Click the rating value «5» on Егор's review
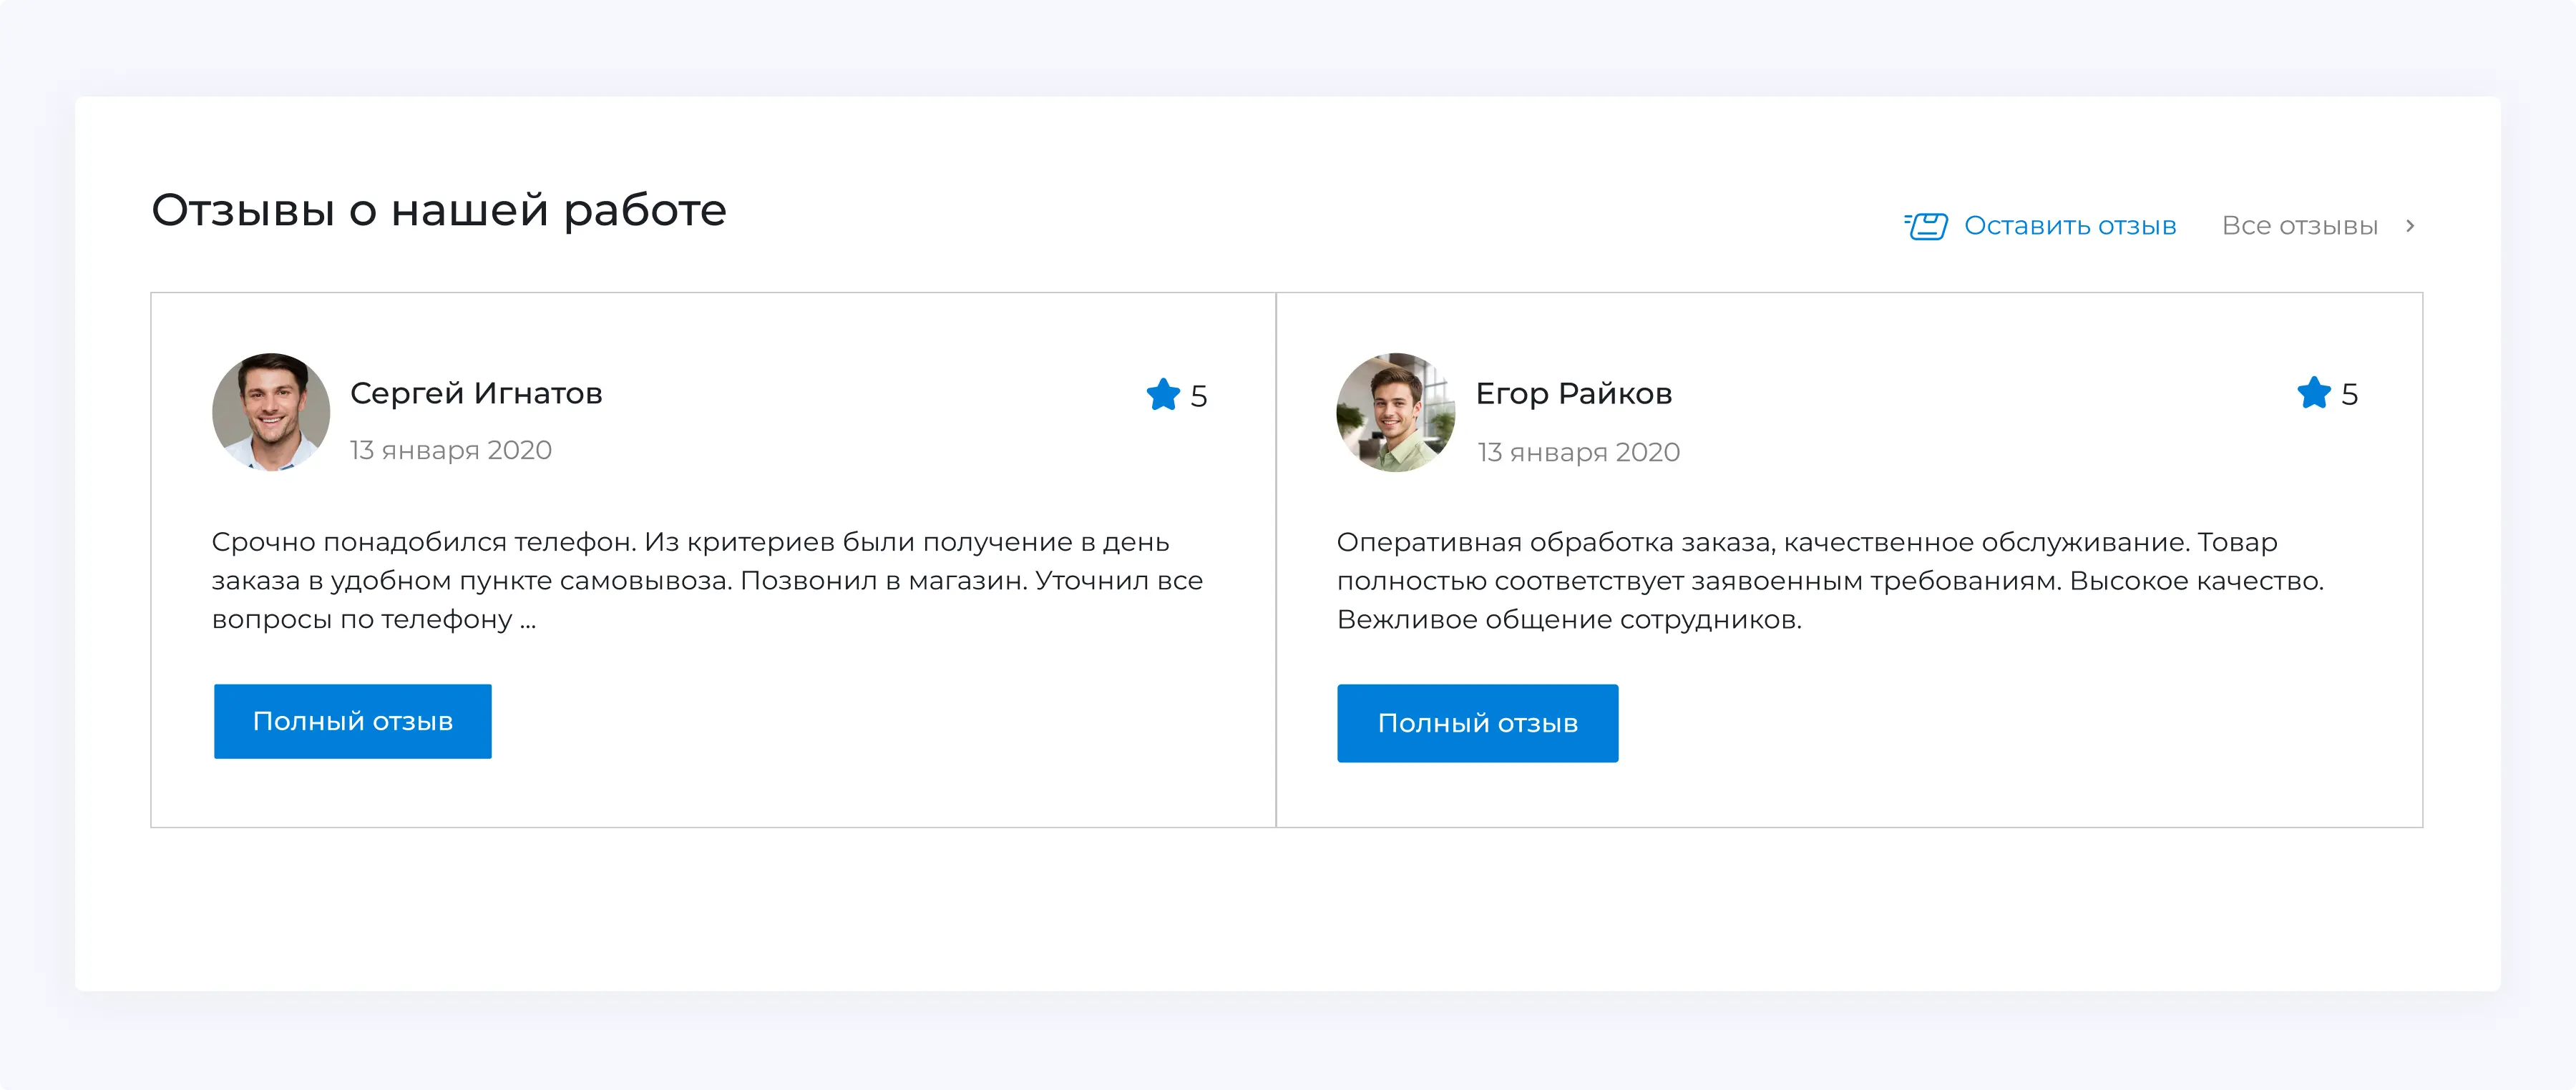This screenshot has width=2576, height=1090. point(2351,393)
